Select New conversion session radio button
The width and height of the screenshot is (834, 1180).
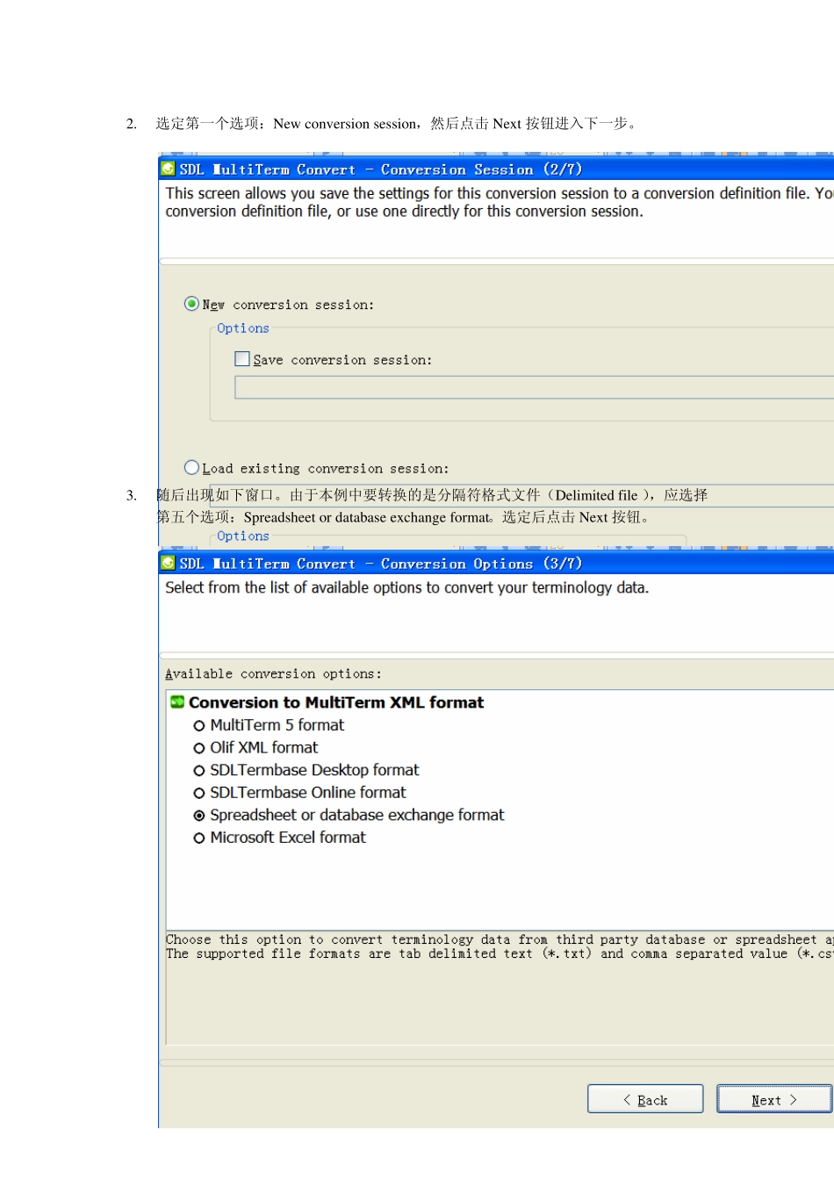click(x=191, y=304)
